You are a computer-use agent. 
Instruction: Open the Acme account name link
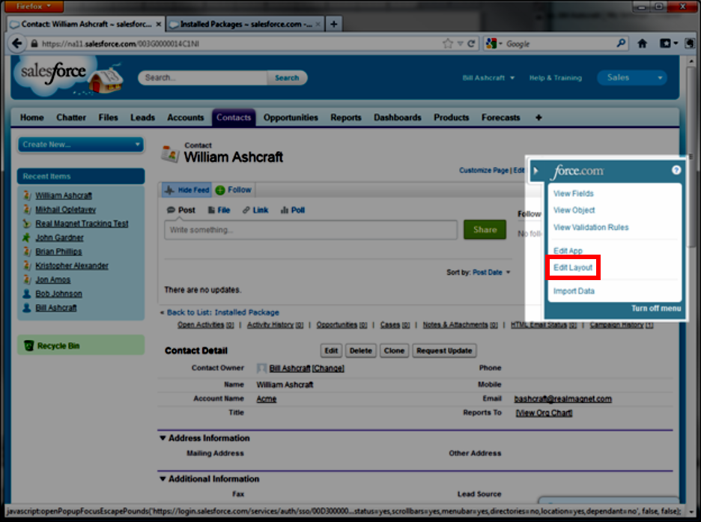pyautogui.click(x=267, y=398)
